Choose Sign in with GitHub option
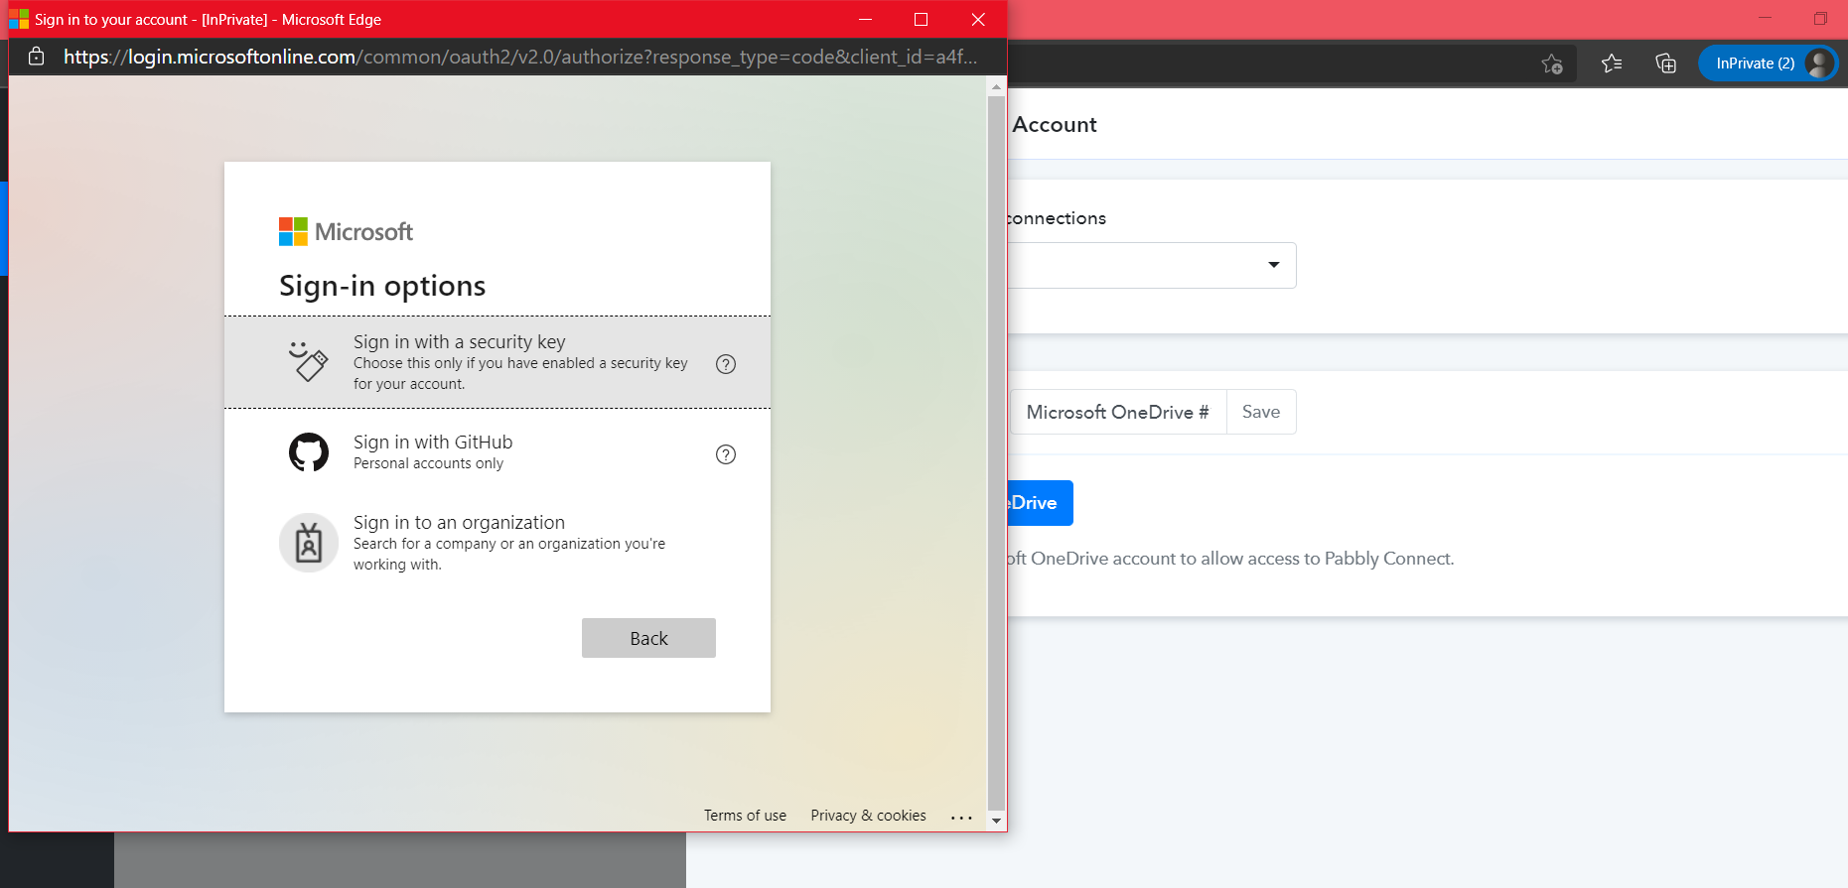The width and height of the screenshot is (1848, 888). click(497, 452)
